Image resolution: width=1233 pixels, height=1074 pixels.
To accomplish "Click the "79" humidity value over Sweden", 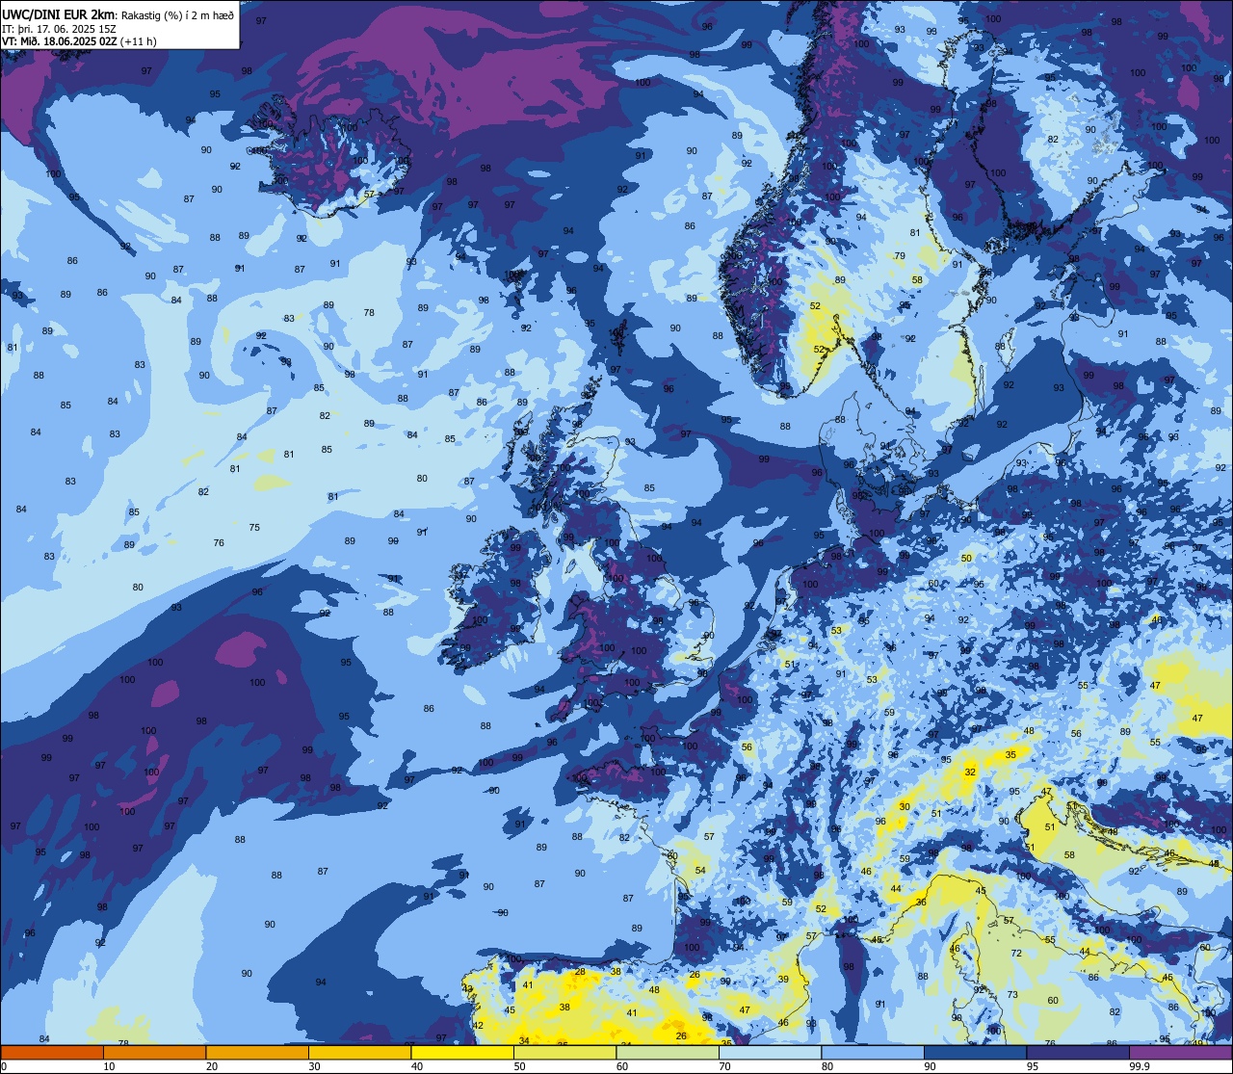I will pyautogui.click(x=900, y=256).
